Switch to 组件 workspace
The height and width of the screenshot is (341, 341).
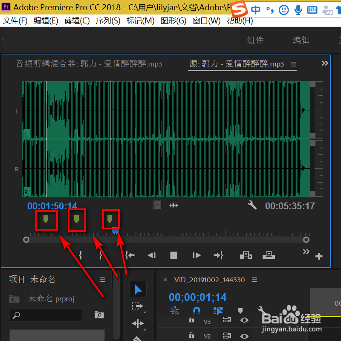[255, 40]
